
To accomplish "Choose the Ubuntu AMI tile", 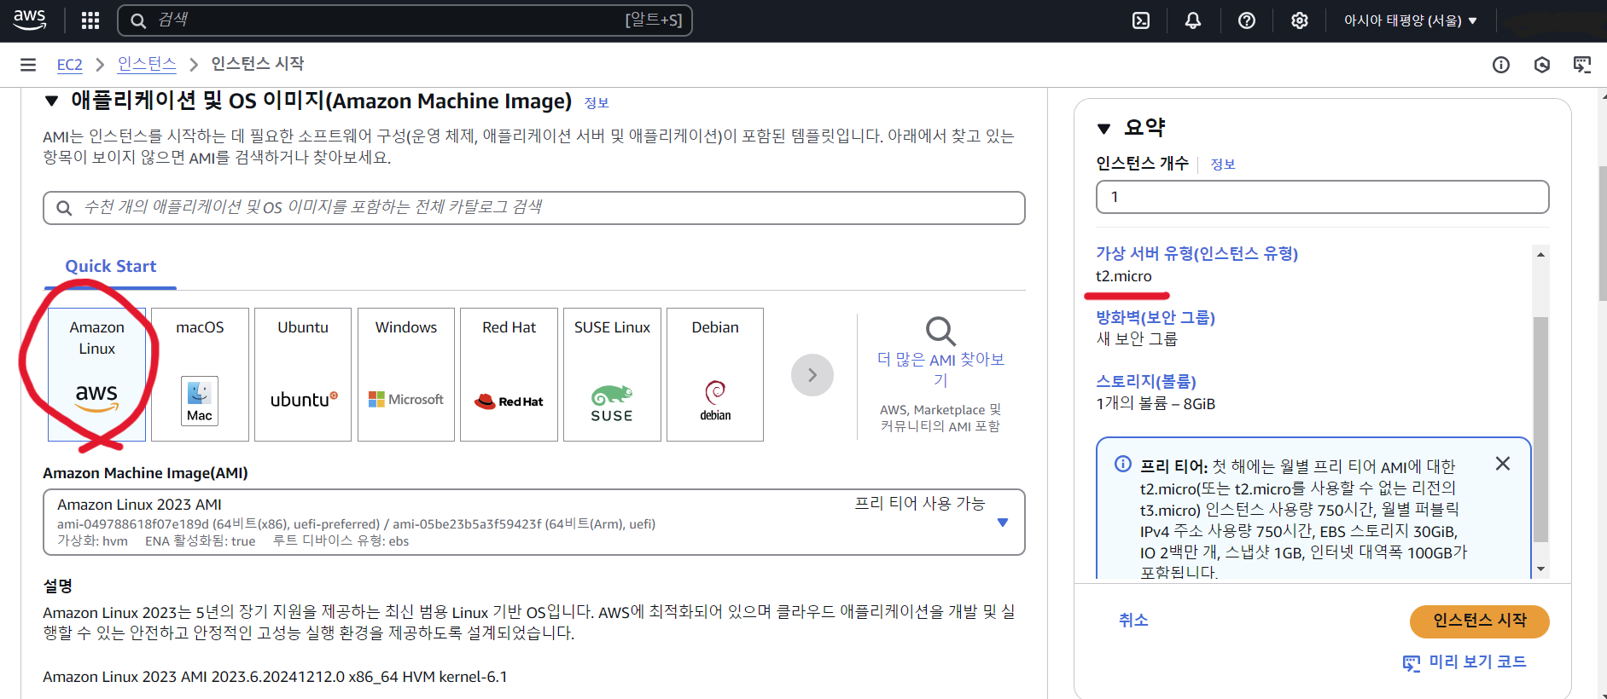I will (303, 374).
